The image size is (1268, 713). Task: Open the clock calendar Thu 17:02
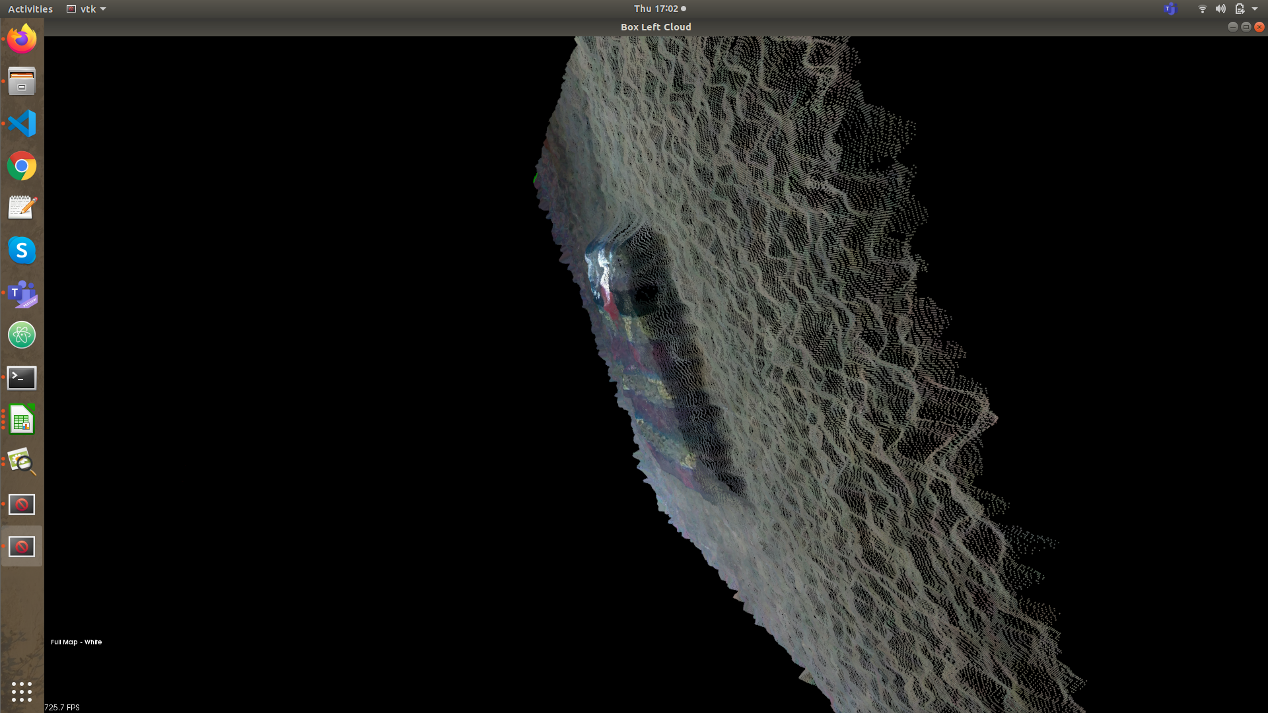point(660,9)
